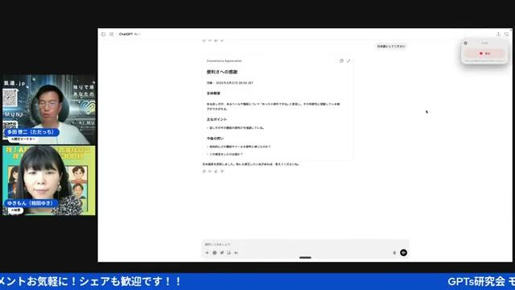Click the red record button in the popup
515x290 pixels.
click(484, 53)
